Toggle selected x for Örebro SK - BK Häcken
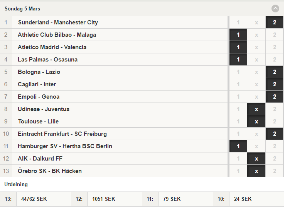Image resolution: width=285 pixels, height=207 pixels. point(256,171)
